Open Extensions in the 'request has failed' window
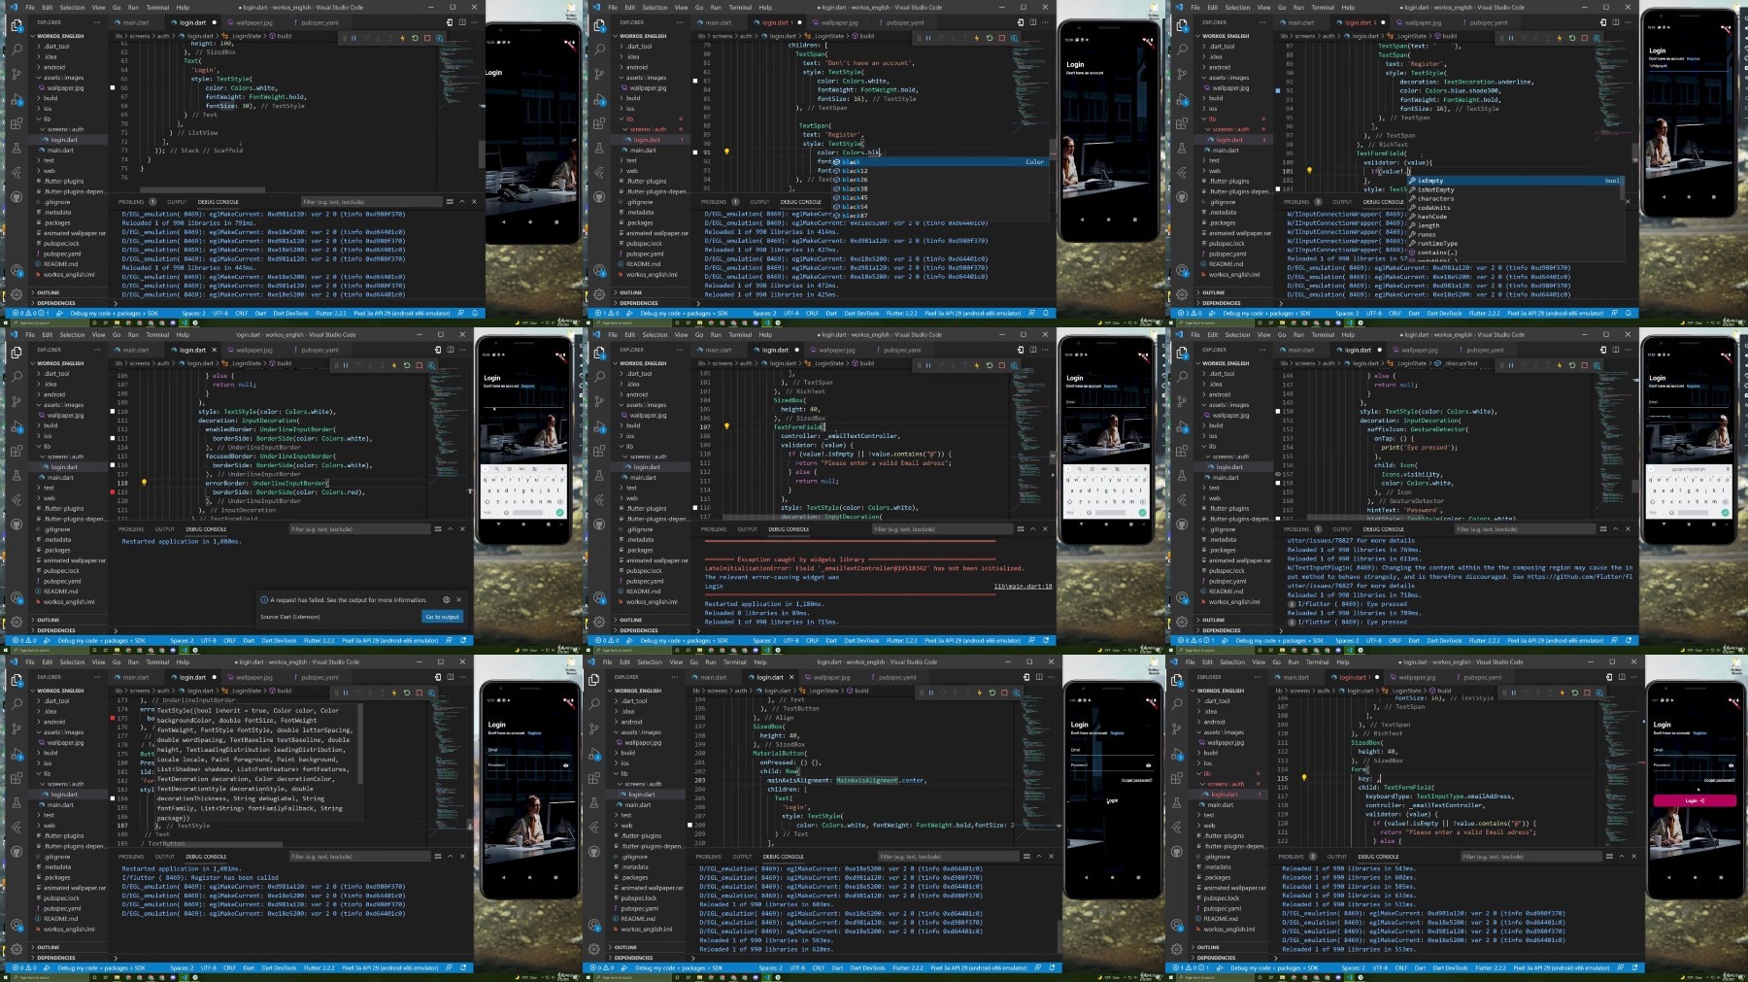This screenshot has width=1748, height=982. 17,451
